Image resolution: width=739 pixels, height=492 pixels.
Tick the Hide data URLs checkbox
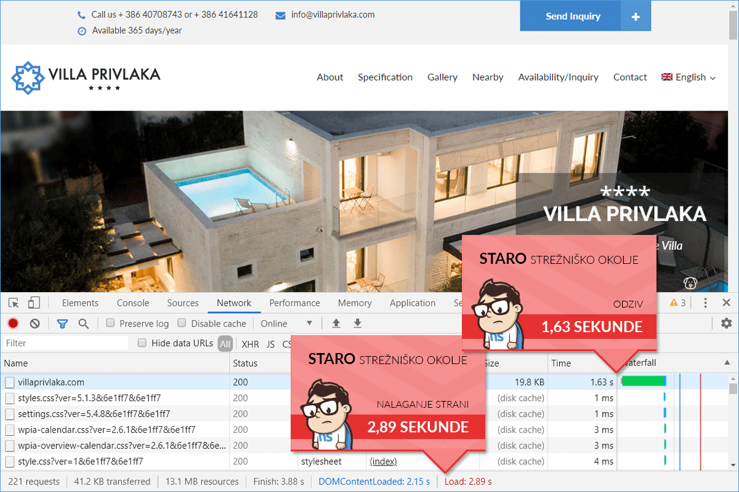tap(142, 343)
